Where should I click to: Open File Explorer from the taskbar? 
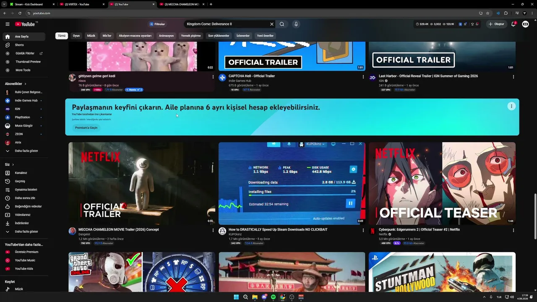[255, 297]
